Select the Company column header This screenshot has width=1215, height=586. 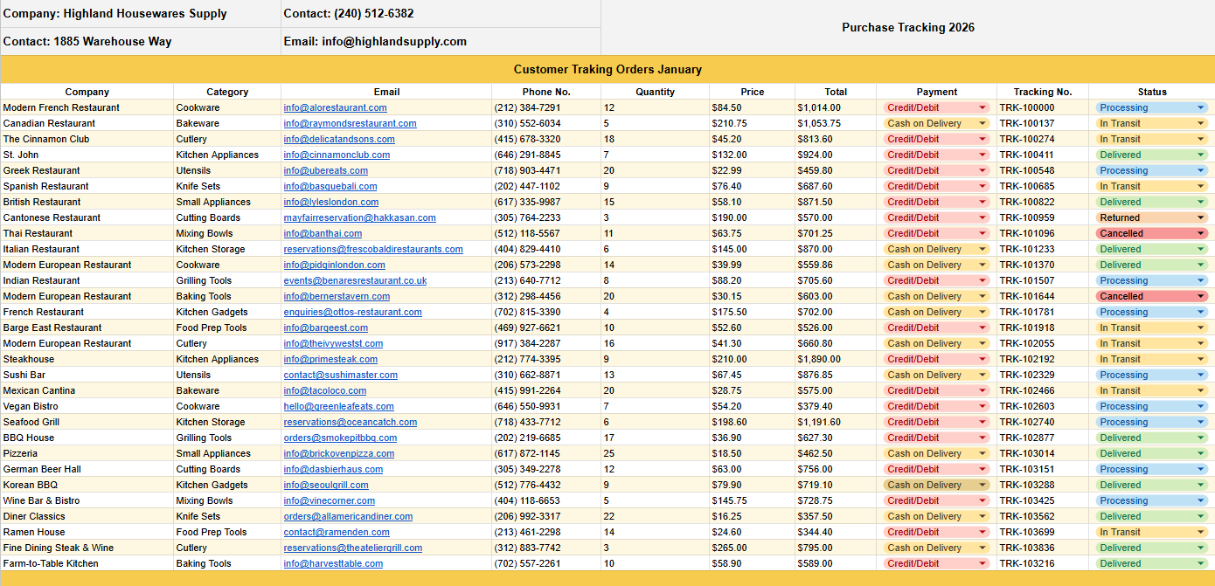(87, 92)
